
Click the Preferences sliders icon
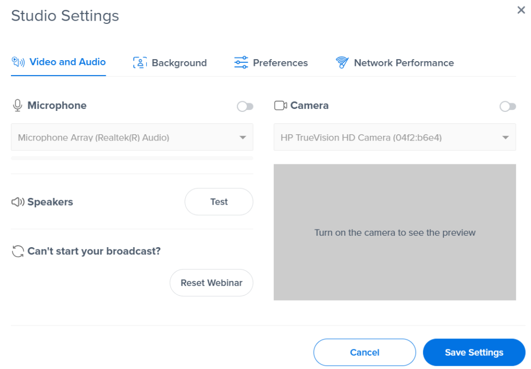pos(241,63)
